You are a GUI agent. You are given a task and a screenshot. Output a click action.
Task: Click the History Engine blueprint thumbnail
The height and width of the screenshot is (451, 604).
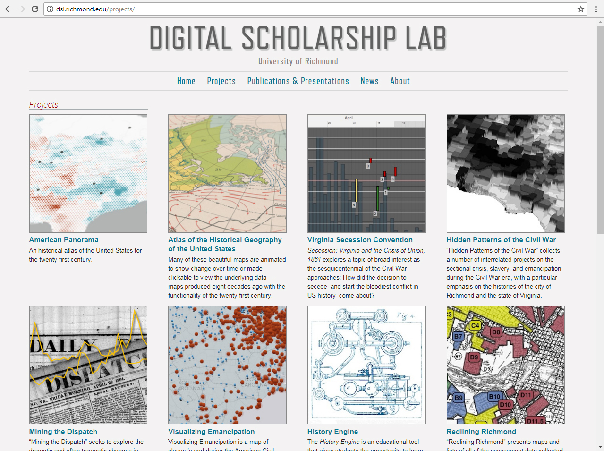coord(366,365)
